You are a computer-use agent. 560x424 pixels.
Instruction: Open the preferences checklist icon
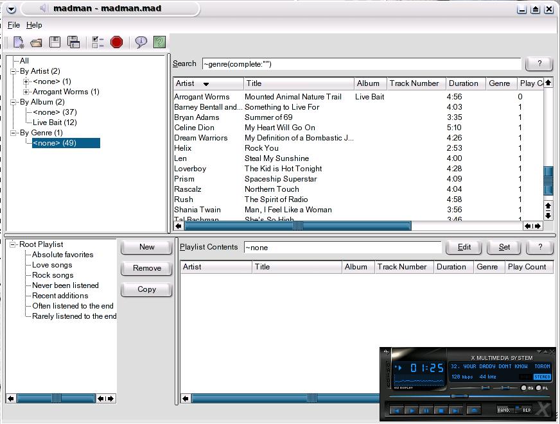coord(98,43)
